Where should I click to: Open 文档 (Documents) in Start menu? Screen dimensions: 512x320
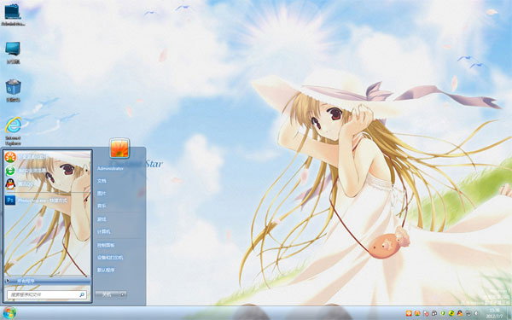point(102,181)
